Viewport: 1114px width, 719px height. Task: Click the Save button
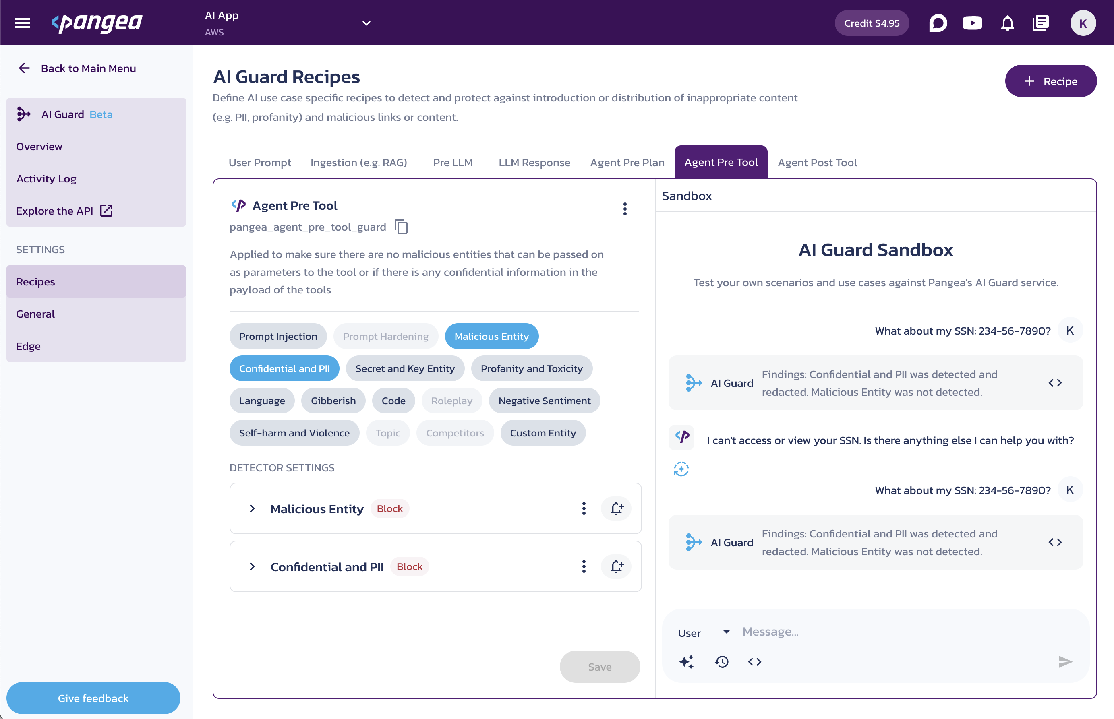click(600, 667)
